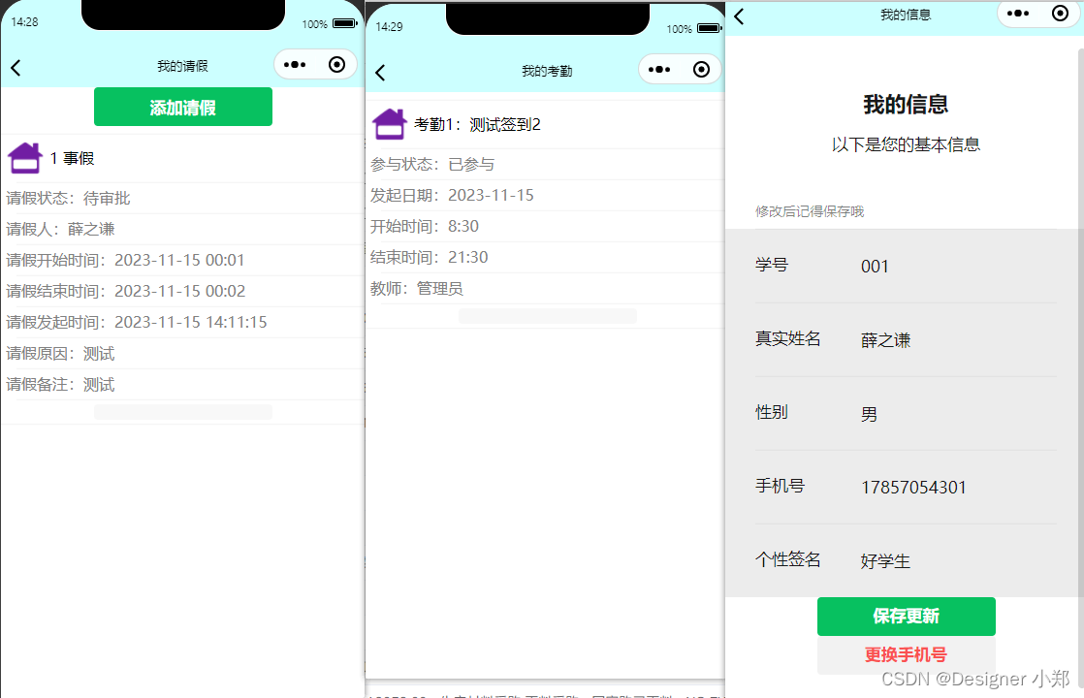
Task: Click the scrollbar on 我的信息 screen
Action: pyautogui.click(x=1080, y=366)
